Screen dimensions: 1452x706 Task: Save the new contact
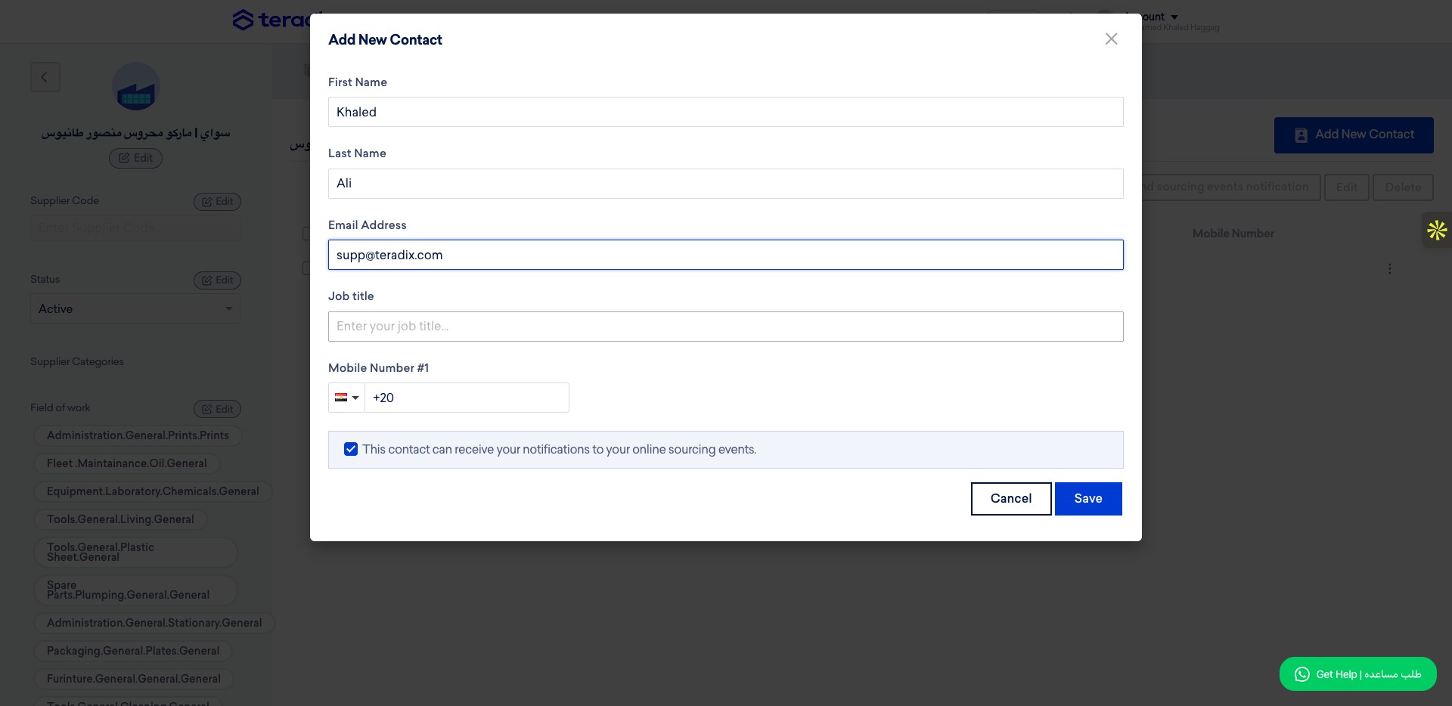[x=1088, y=499]
